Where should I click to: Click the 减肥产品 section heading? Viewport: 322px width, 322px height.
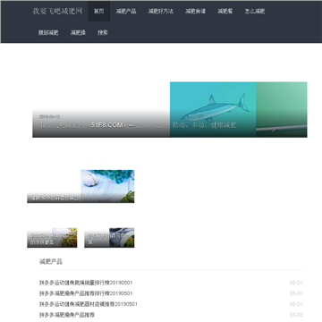(51, 262)
